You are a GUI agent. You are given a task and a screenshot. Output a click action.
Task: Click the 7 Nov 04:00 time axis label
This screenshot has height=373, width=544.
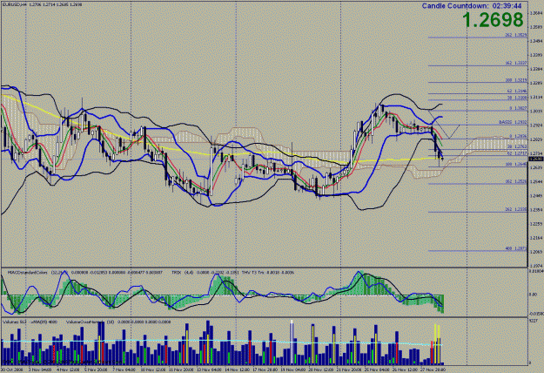point(124,370)
